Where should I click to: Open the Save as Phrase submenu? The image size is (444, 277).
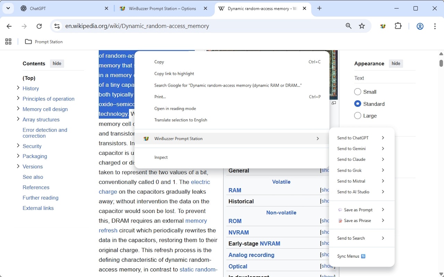point(361,221)
